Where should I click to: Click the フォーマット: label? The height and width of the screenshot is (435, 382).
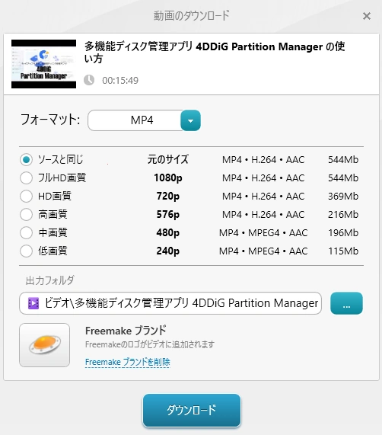50,120
